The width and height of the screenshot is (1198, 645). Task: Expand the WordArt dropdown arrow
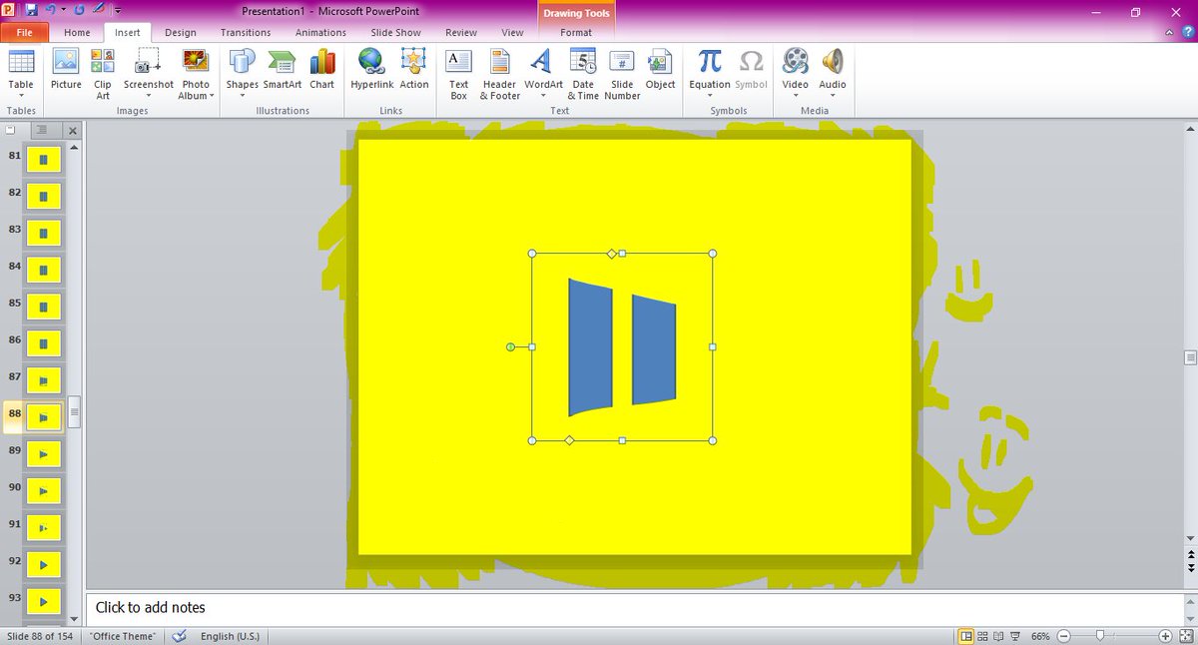[542, 97]
